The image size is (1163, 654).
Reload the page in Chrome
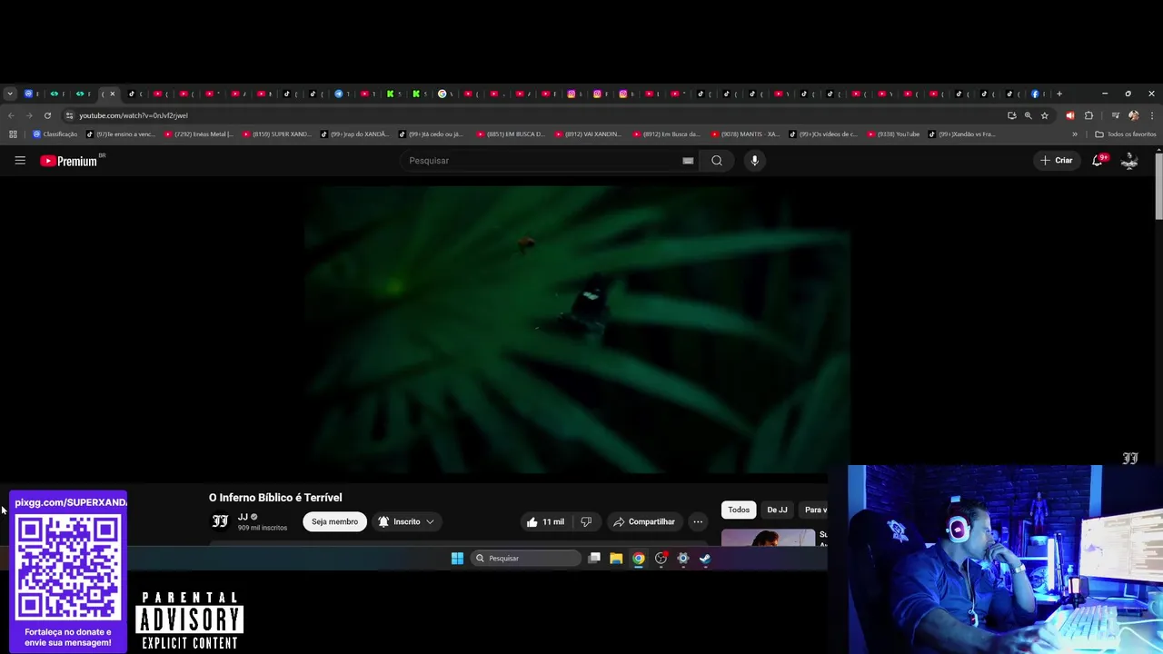(x=47, y=115)
